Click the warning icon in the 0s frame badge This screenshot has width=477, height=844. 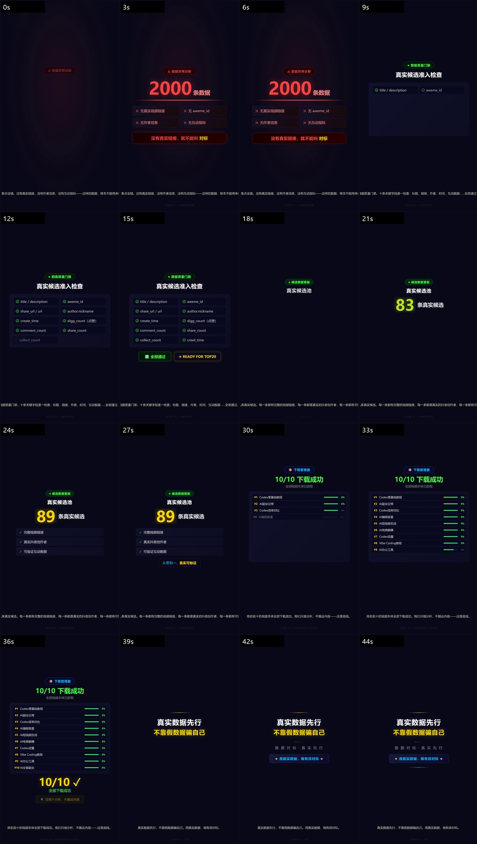click(49, 71)
